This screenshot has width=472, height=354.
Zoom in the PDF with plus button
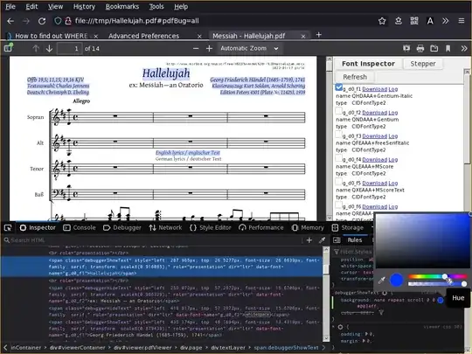tap(209, 48)
